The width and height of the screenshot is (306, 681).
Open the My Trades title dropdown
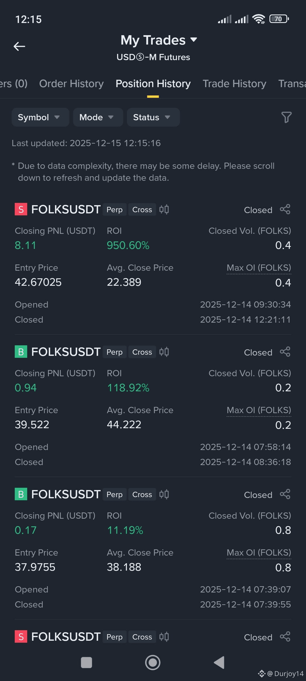pyautogui.click(x=159, y=40)
